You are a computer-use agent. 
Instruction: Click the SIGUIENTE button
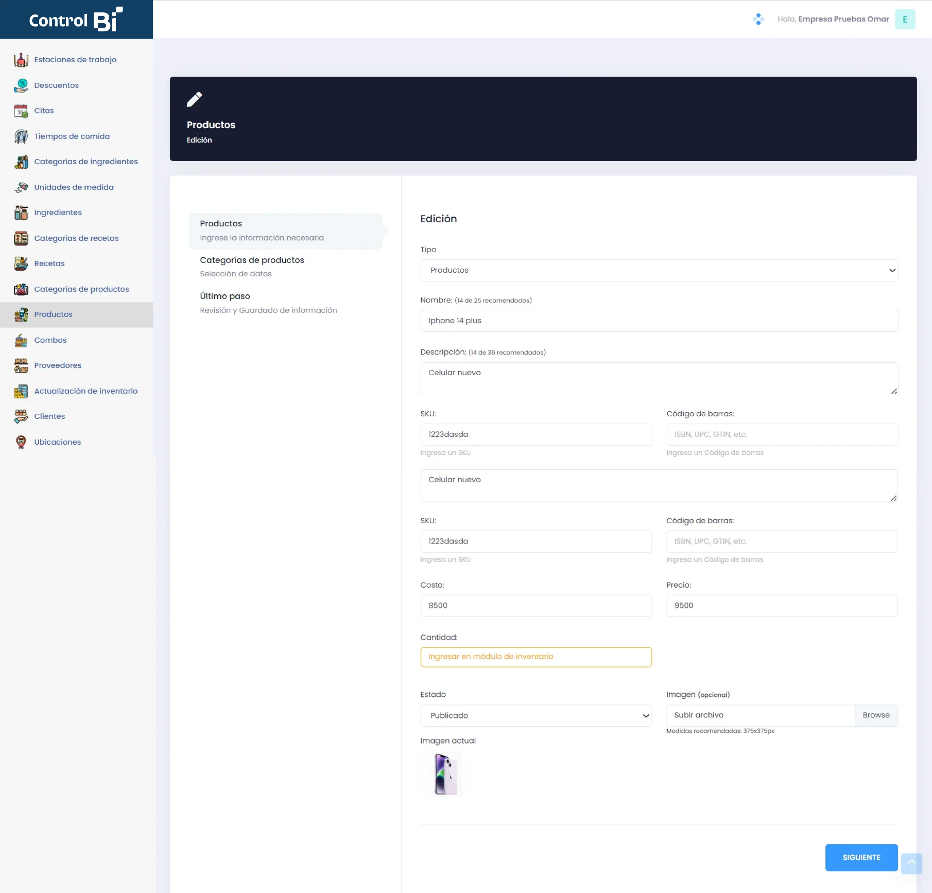(861, 857)
